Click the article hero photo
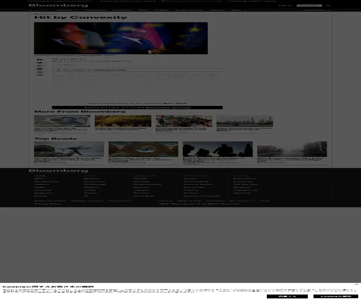Viewport: 361px width, 300px height. 121,38
